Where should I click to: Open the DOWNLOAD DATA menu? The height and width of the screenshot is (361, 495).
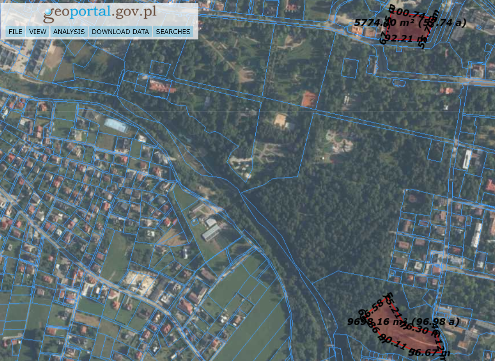120,32
